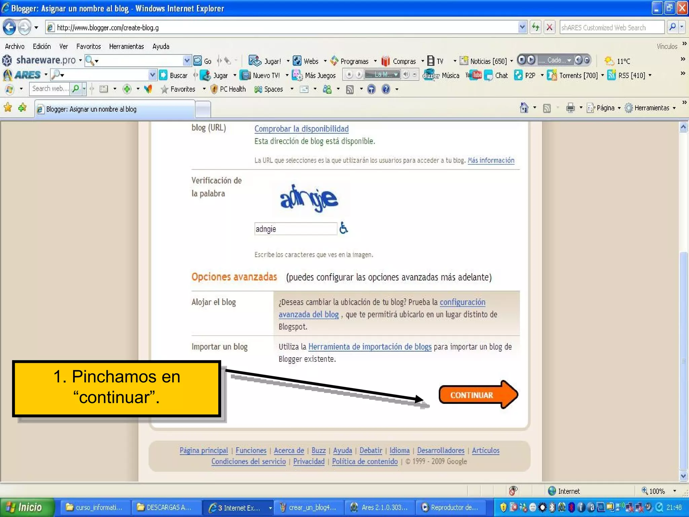Click Comprobar la disponibilidad link

point(301,129)
